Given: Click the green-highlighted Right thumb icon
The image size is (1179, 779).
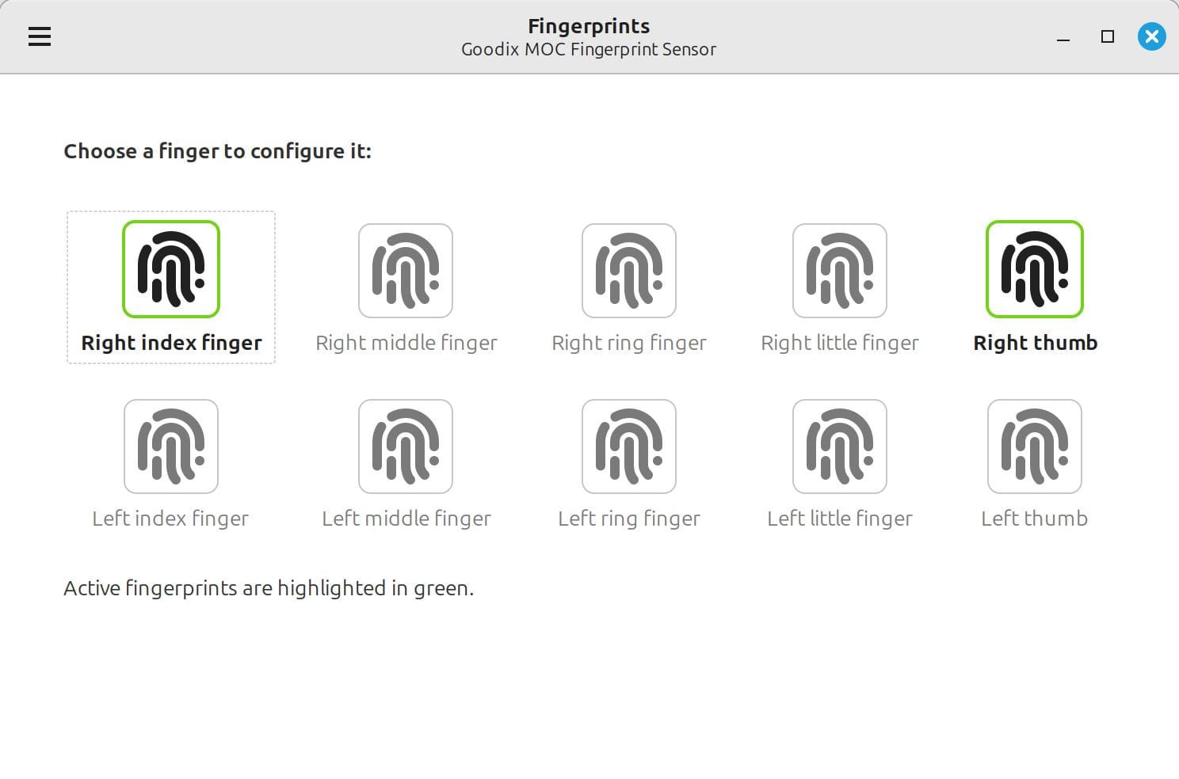Looking at the screenshot, I should (1035, 269).
